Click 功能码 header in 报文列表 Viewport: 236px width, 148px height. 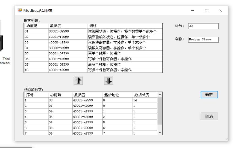[x=36, y=26]
